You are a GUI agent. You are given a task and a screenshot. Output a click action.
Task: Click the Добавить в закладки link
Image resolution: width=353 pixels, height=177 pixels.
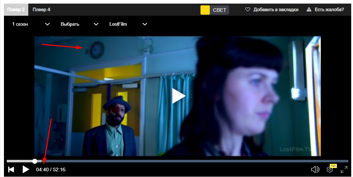point(276,10)
